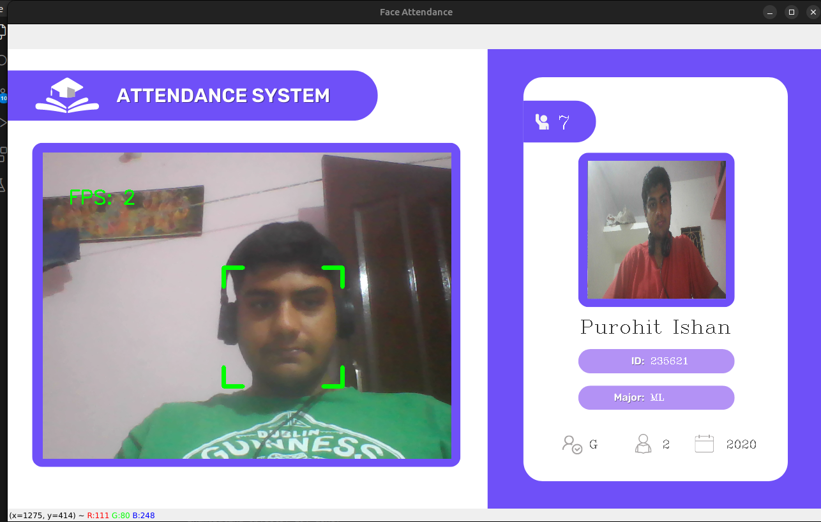
Task: Select the attendance count hand icon
Action: tap(543, 121)
